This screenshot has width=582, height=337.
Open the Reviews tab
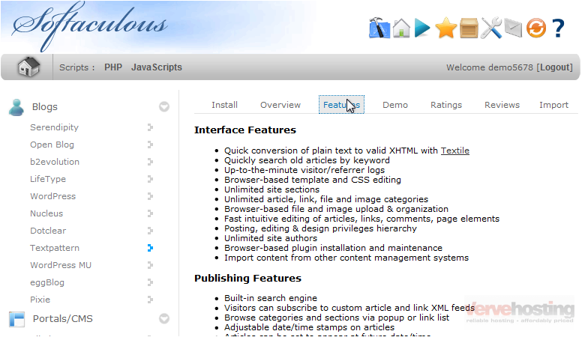[x=502, y=105]
